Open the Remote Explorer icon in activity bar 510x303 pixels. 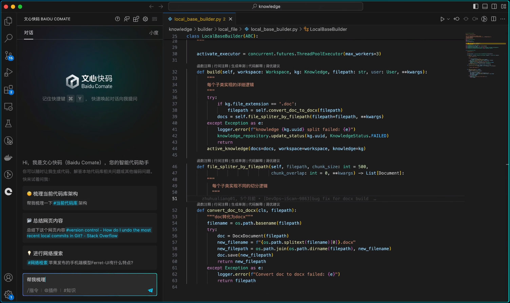tap(8, 107)
